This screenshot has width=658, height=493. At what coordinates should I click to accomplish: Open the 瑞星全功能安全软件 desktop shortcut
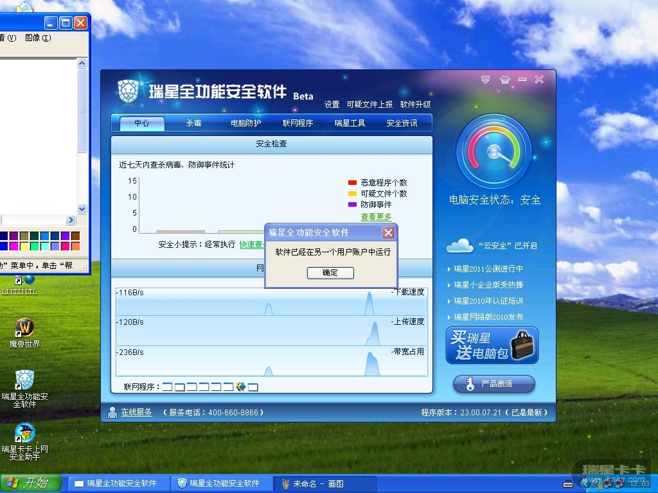point(25,388)
